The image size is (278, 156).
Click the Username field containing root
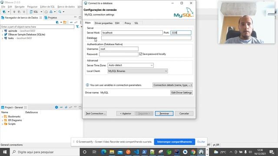coord(119,49)
